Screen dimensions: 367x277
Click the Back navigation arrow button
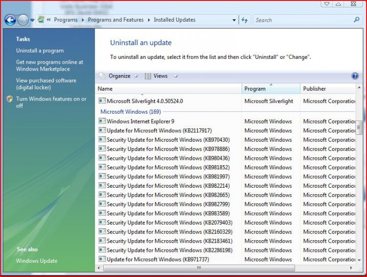10,20
